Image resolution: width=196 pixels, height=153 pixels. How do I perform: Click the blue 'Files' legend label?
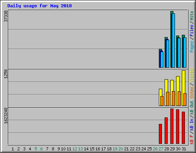click(192, 31)
